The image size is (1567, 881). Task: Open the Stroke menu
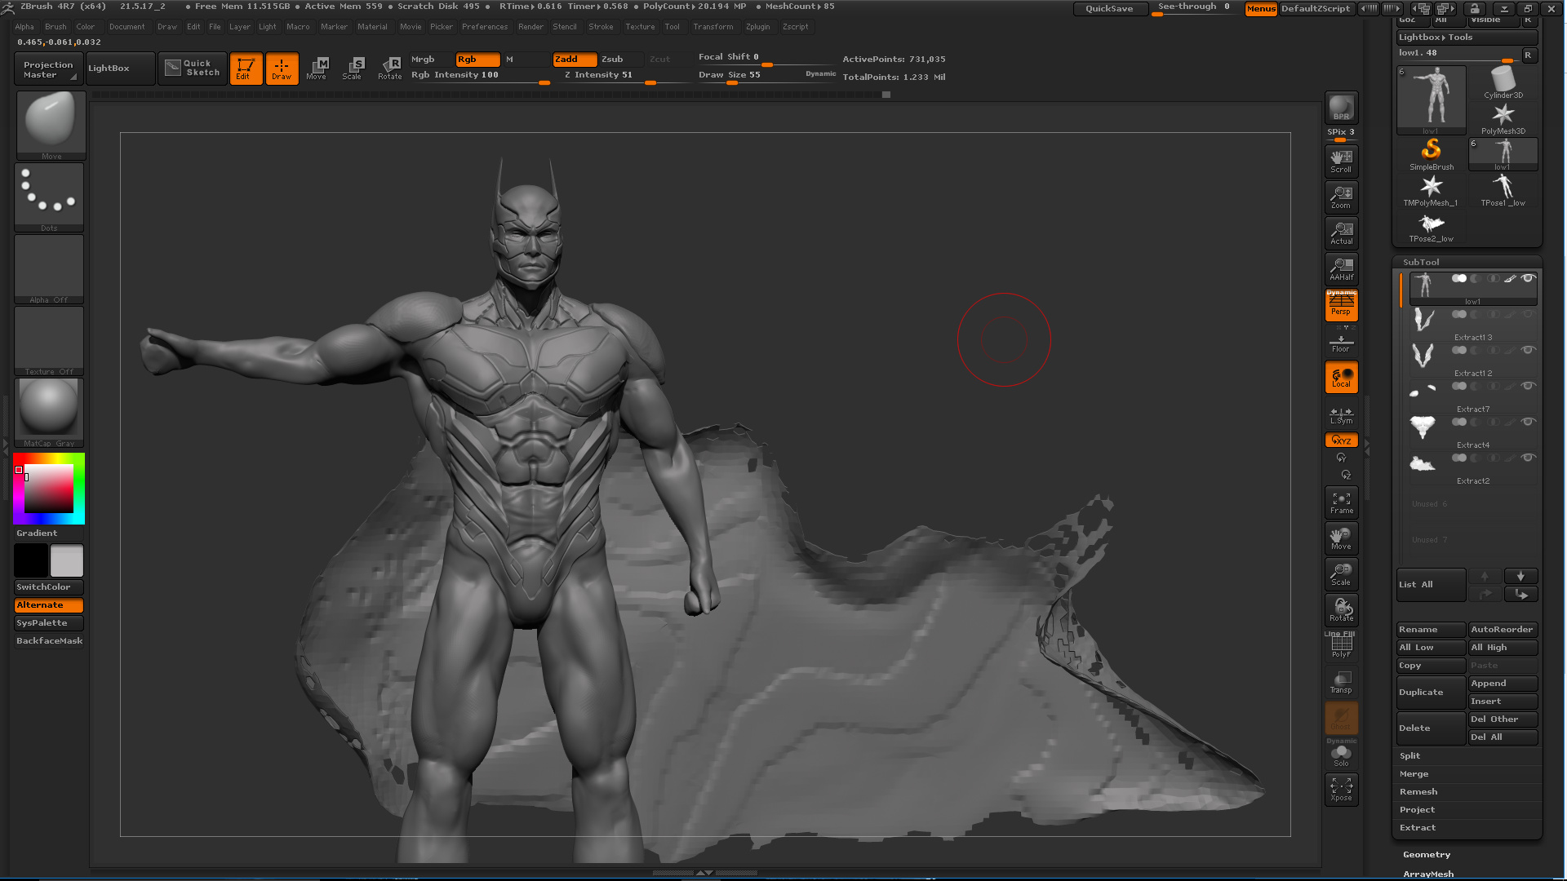click(x=601, y=27)
